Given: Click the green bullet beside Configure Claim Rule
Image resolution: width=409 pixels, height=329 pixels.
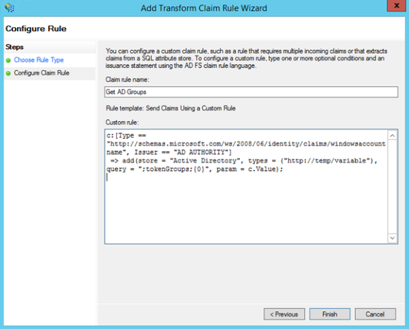Looking at the screenshot, I should click(8, 74).
